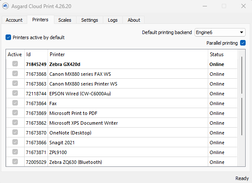Image resolution: width=252 pixels, height=183 pixels.
Task: Select Canon MX880 series Printer WS row
Action: click(122, 84)
